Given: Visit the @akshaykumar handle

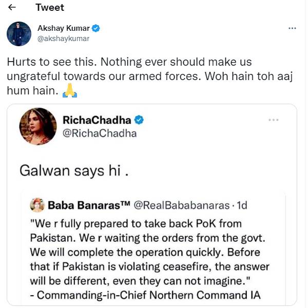Looking at the screenshot, I should coord(64,38).
